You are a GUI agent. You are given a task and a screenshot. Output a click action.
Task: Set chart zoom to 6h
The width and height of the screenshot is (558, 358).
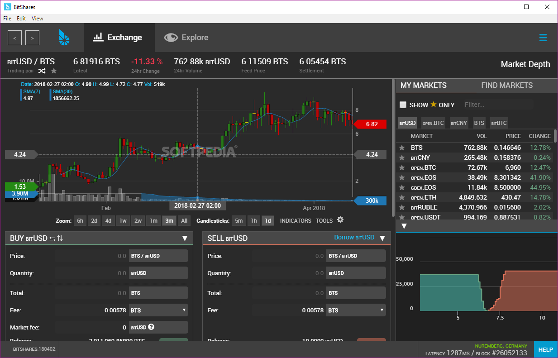pos(80,221)
